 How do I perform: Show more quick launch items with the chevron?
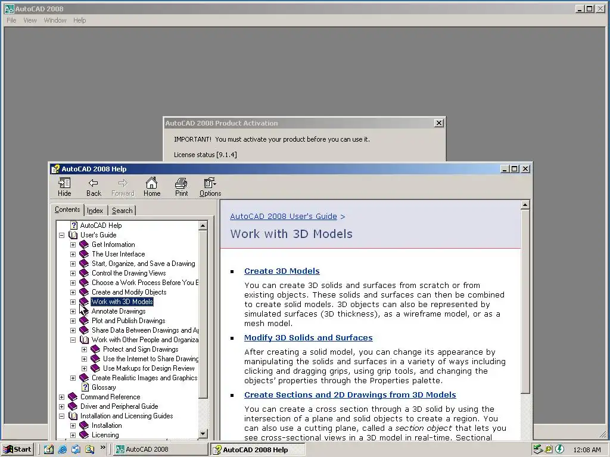[x=103, y=447]
